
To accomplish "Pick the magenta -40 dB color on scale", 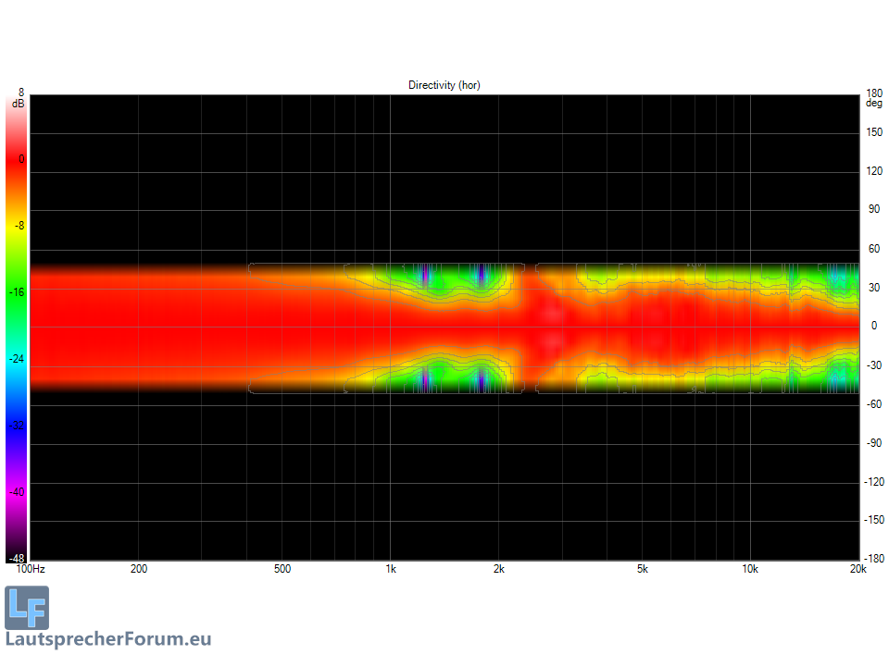I will pyautogui.click(x=18, y=492).
